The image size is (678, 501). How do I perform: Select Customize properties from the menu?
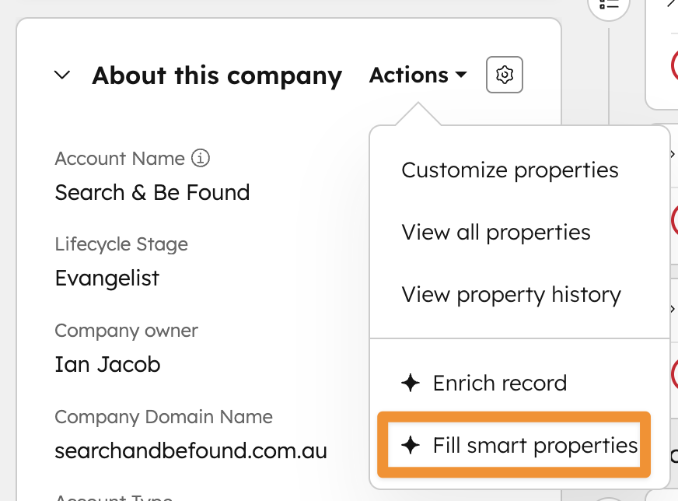click(509, 170)
